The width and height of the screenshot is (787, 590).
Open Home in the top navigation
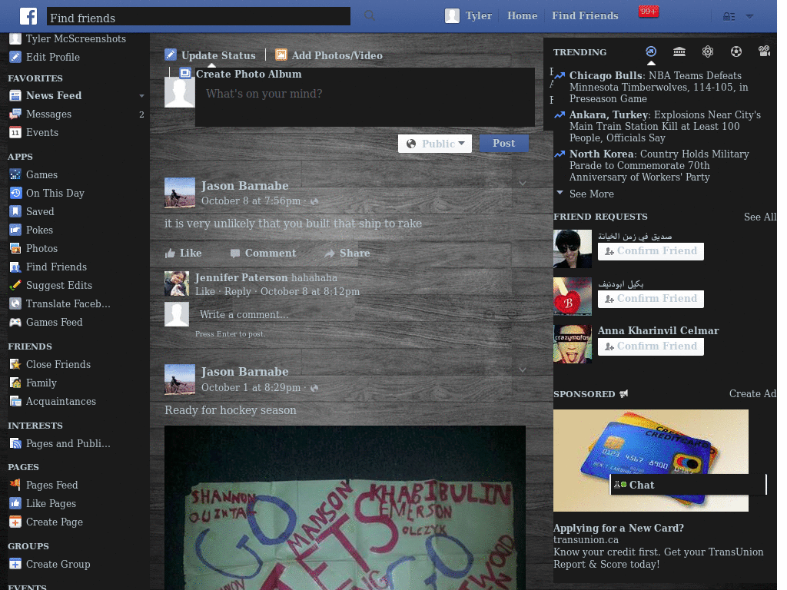point(522,15)
